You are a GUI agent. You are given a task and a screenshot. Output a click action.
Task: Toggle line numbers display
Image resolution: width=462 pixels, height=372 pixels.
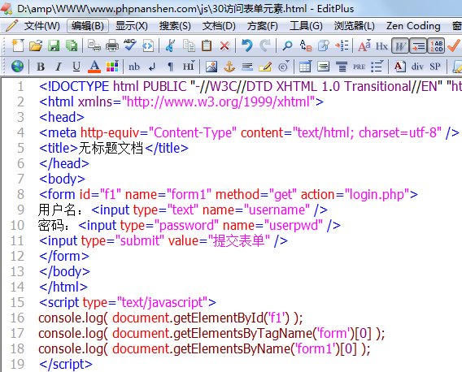pos(436,45)
